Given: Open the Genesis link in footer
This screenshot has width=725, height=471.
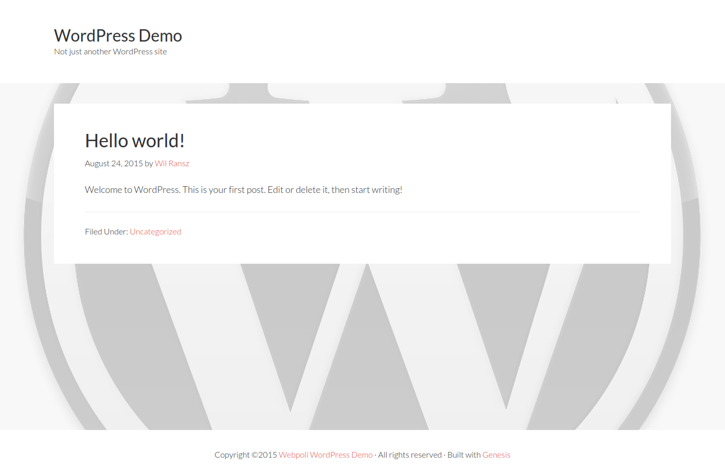Looking at the screenshot, I should [496, 455].
